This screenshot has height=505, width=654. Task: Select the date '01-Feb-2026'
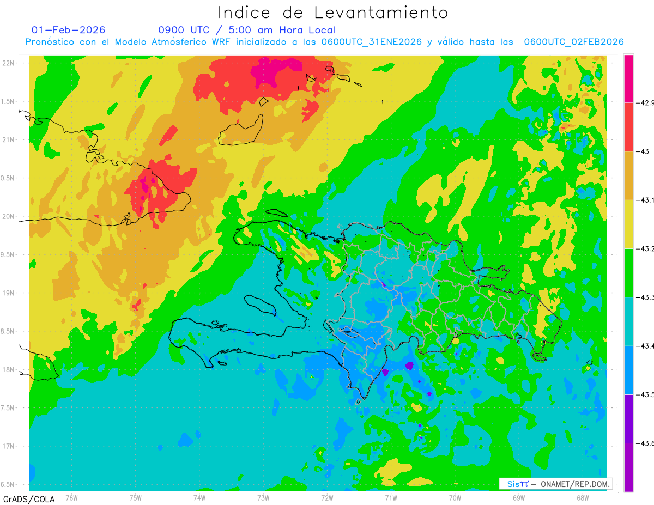69,30
